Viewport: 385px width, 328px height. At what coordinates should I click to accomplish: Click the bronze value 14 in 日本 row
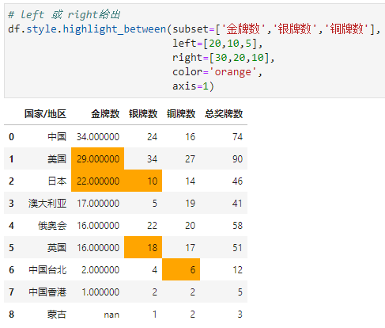190,181
